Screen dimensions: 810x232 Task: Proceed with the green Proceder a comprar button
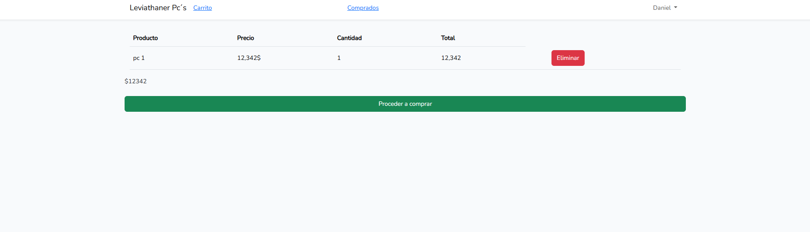click(x=405, y=104)
